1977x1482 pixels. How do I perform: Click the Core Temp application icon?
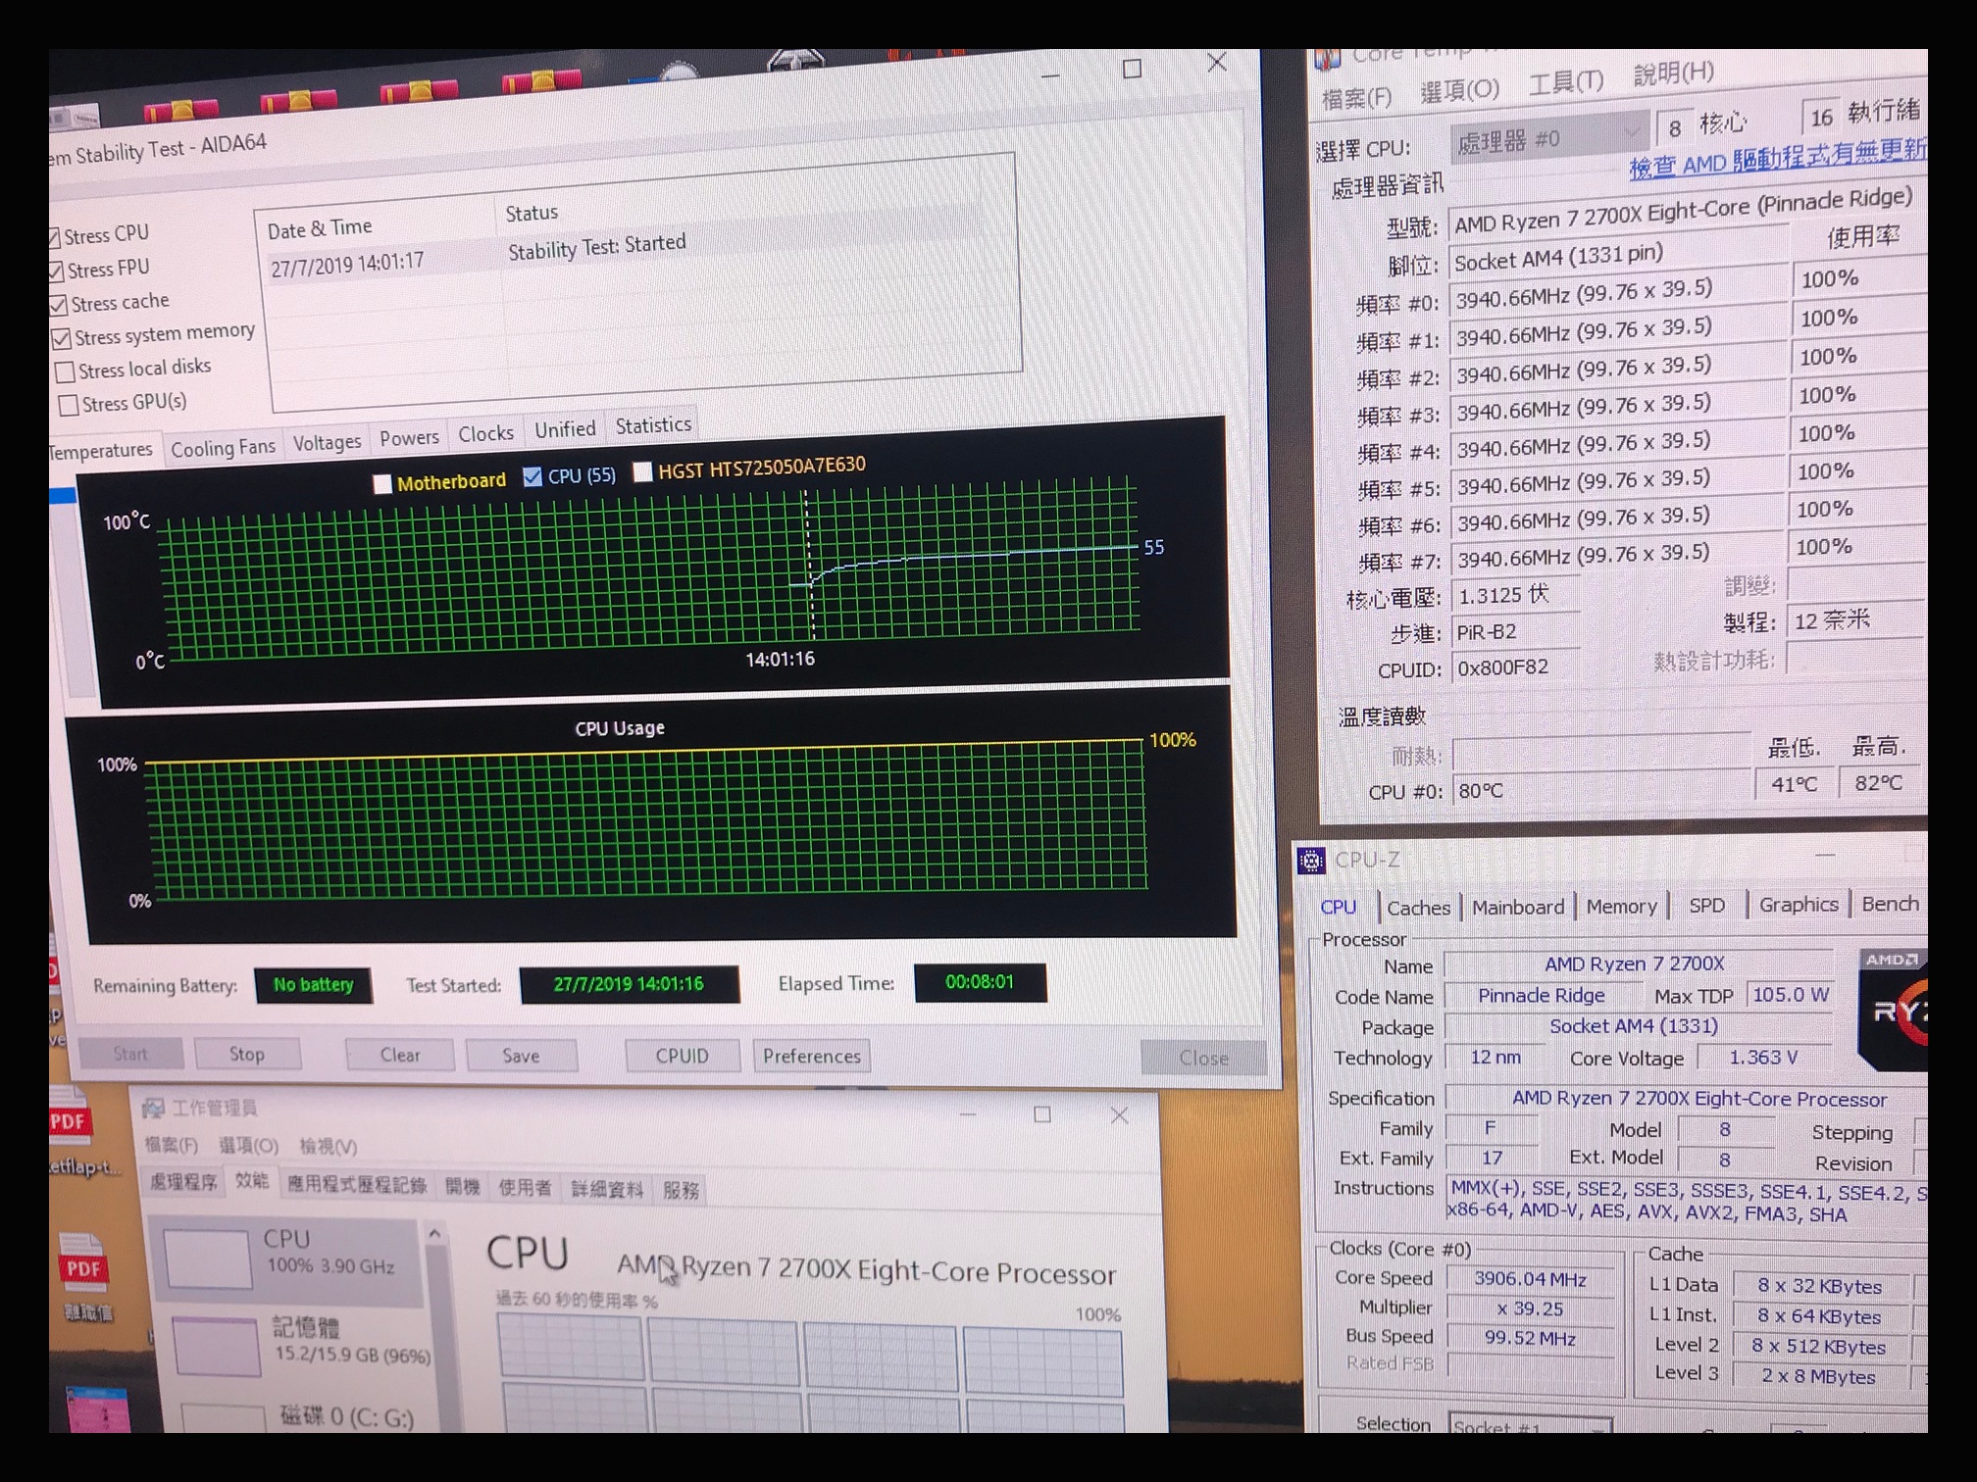click(1327, 59)
